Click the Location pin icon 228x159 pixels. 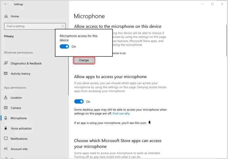6,97
